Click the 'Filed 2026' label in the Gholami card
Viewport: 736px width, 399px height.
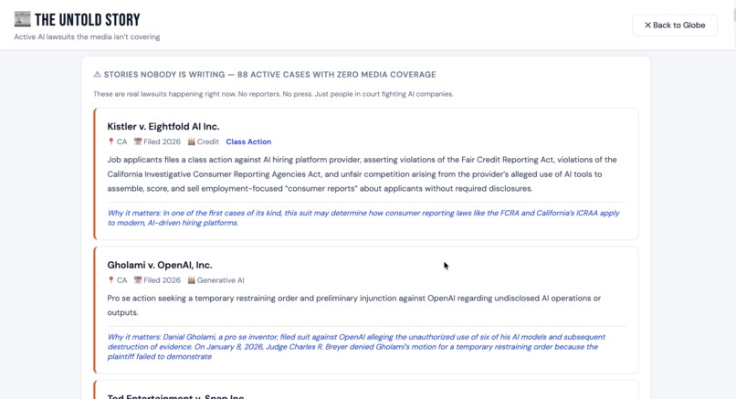(162, 279)
